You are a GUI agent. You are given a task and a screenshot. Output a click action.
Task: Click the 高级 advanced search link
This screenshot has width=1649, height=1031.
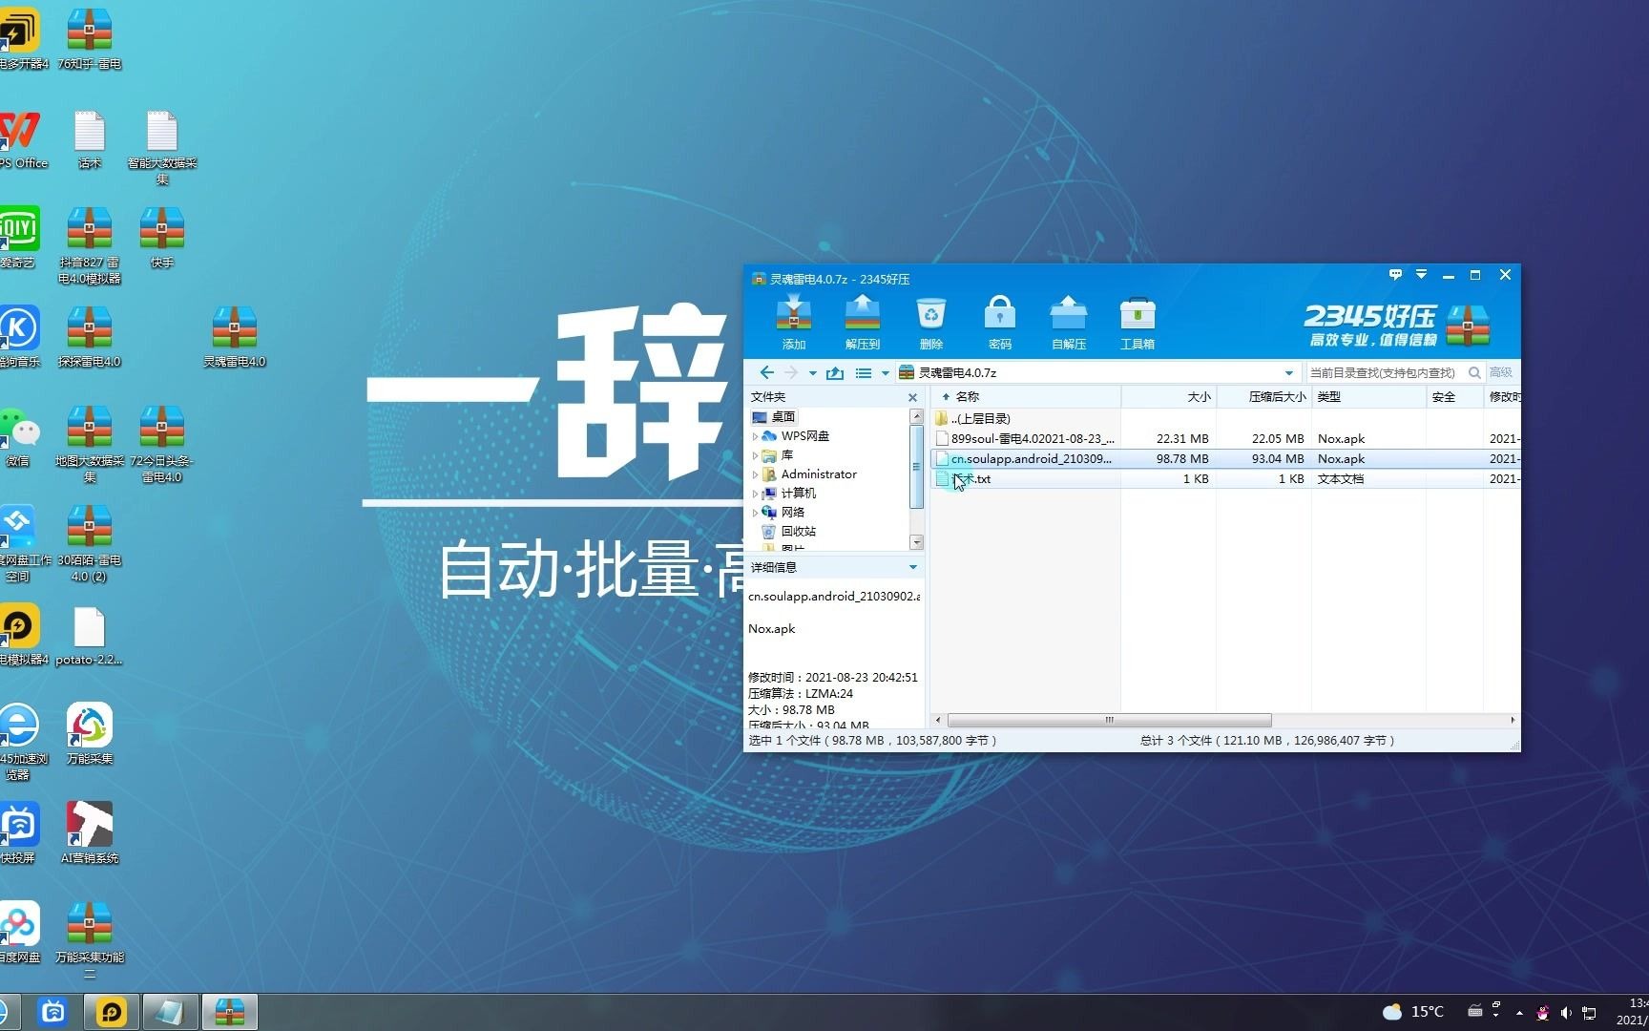pos(1500,372)
